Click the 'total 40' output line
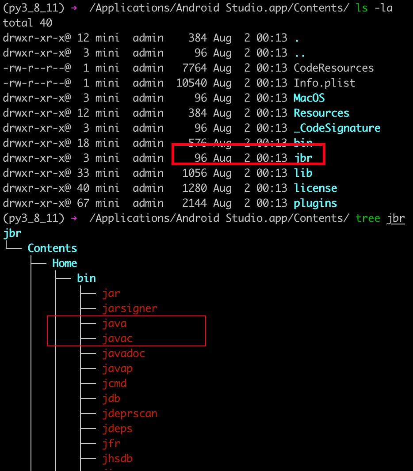 coord(28,23)
